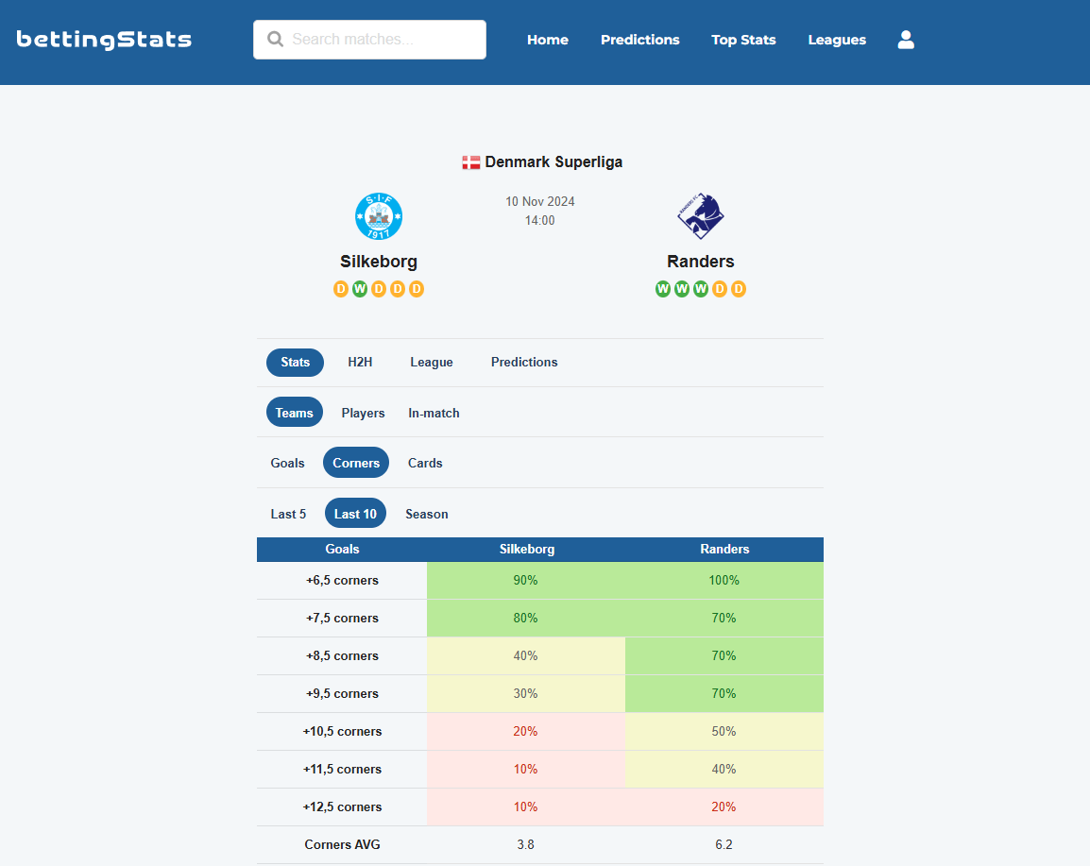This screenshot has width=1090, height=866.
Task: Click the Denmark flag icon
Action: [471, 162]
